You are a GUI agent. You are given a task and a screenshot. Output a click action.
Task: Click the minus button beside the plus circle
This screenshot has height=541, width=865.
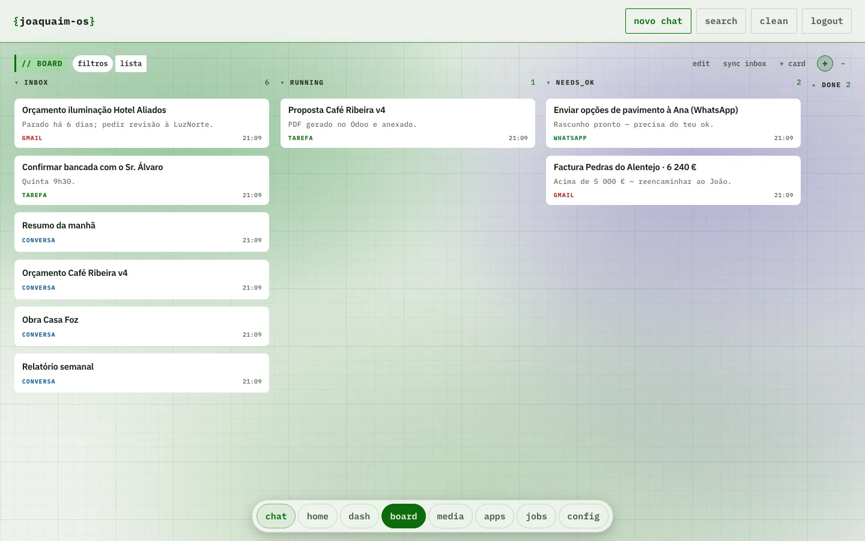843,64
